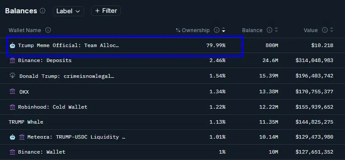Viewport: 345px width, 160px height.
Task: Sort by Balance using sort arrows
Action: [276, 30]
